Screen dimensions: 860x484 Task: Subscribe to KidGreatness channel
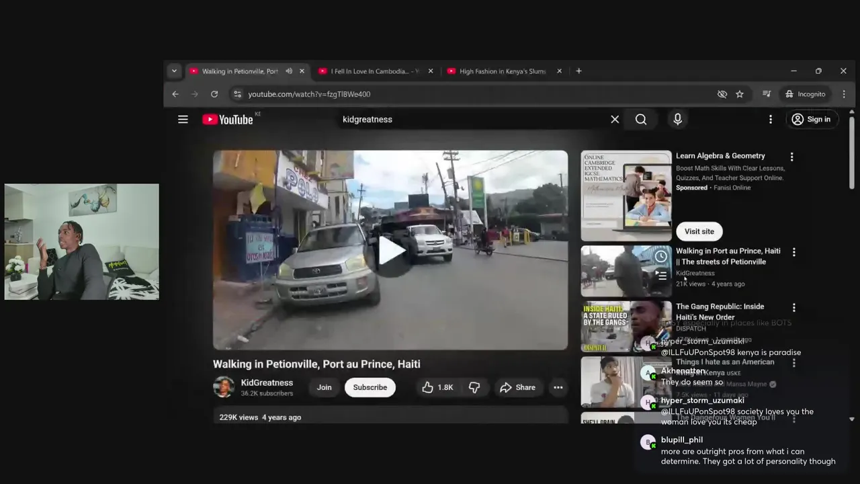point(370,387)
